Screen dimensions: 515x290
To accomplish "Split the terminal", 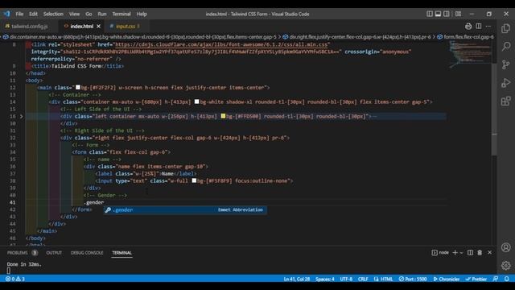I will tap(470, 252).
